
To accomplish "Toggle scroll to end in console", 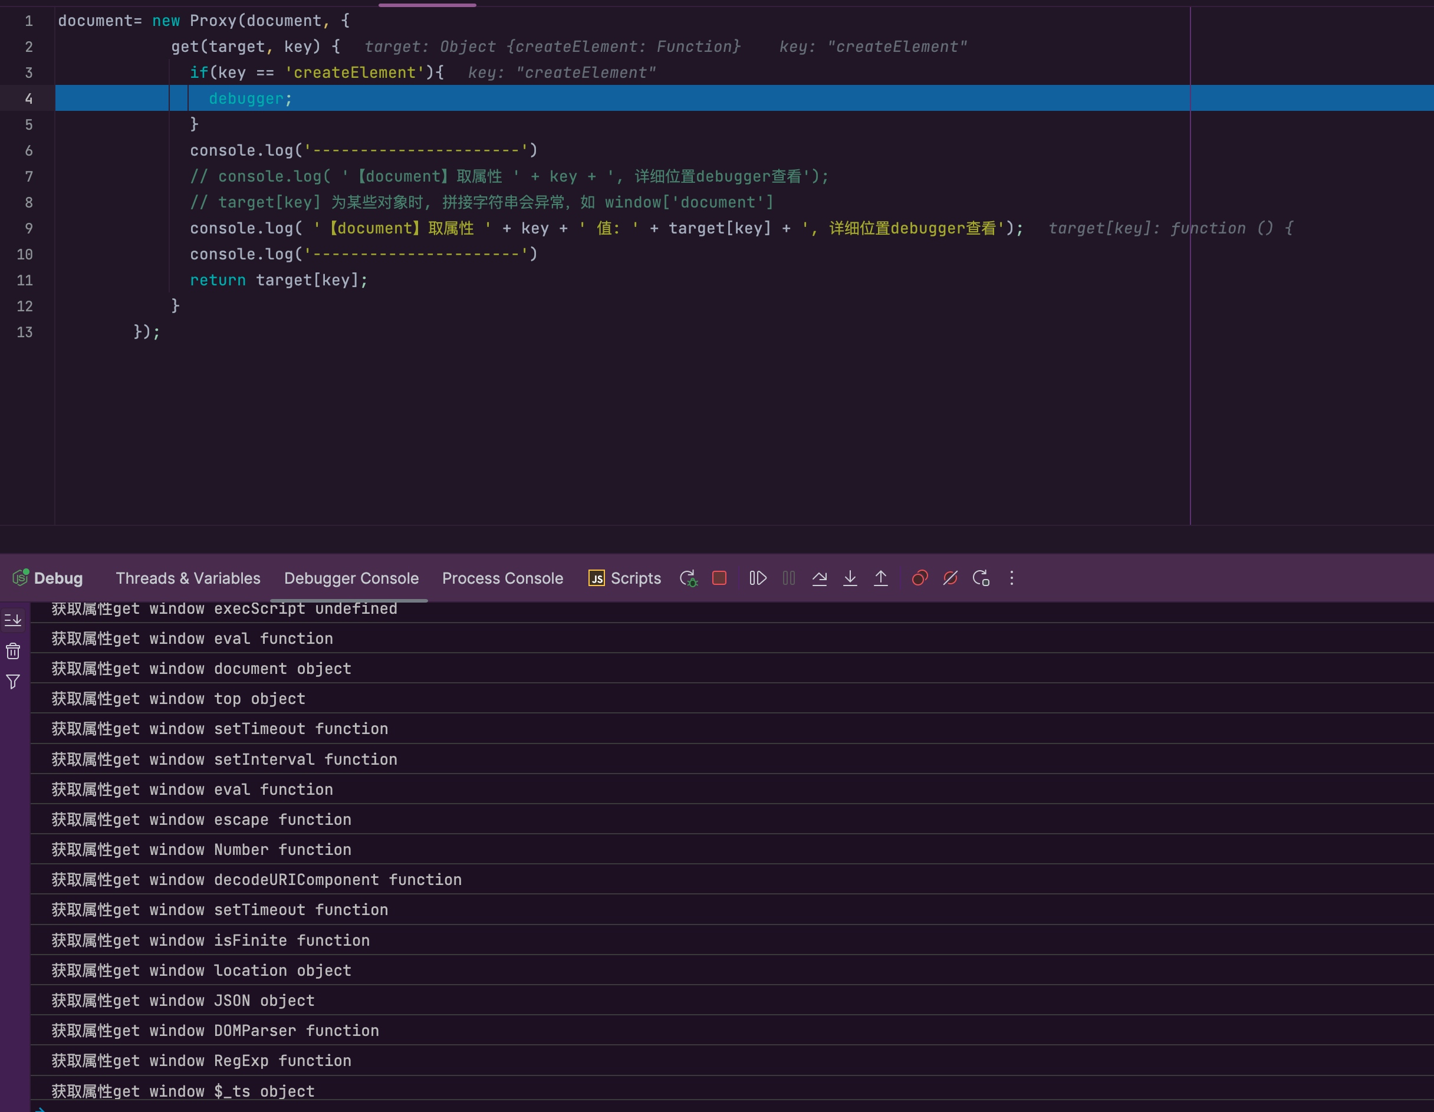I will click(x=13, y=620).
